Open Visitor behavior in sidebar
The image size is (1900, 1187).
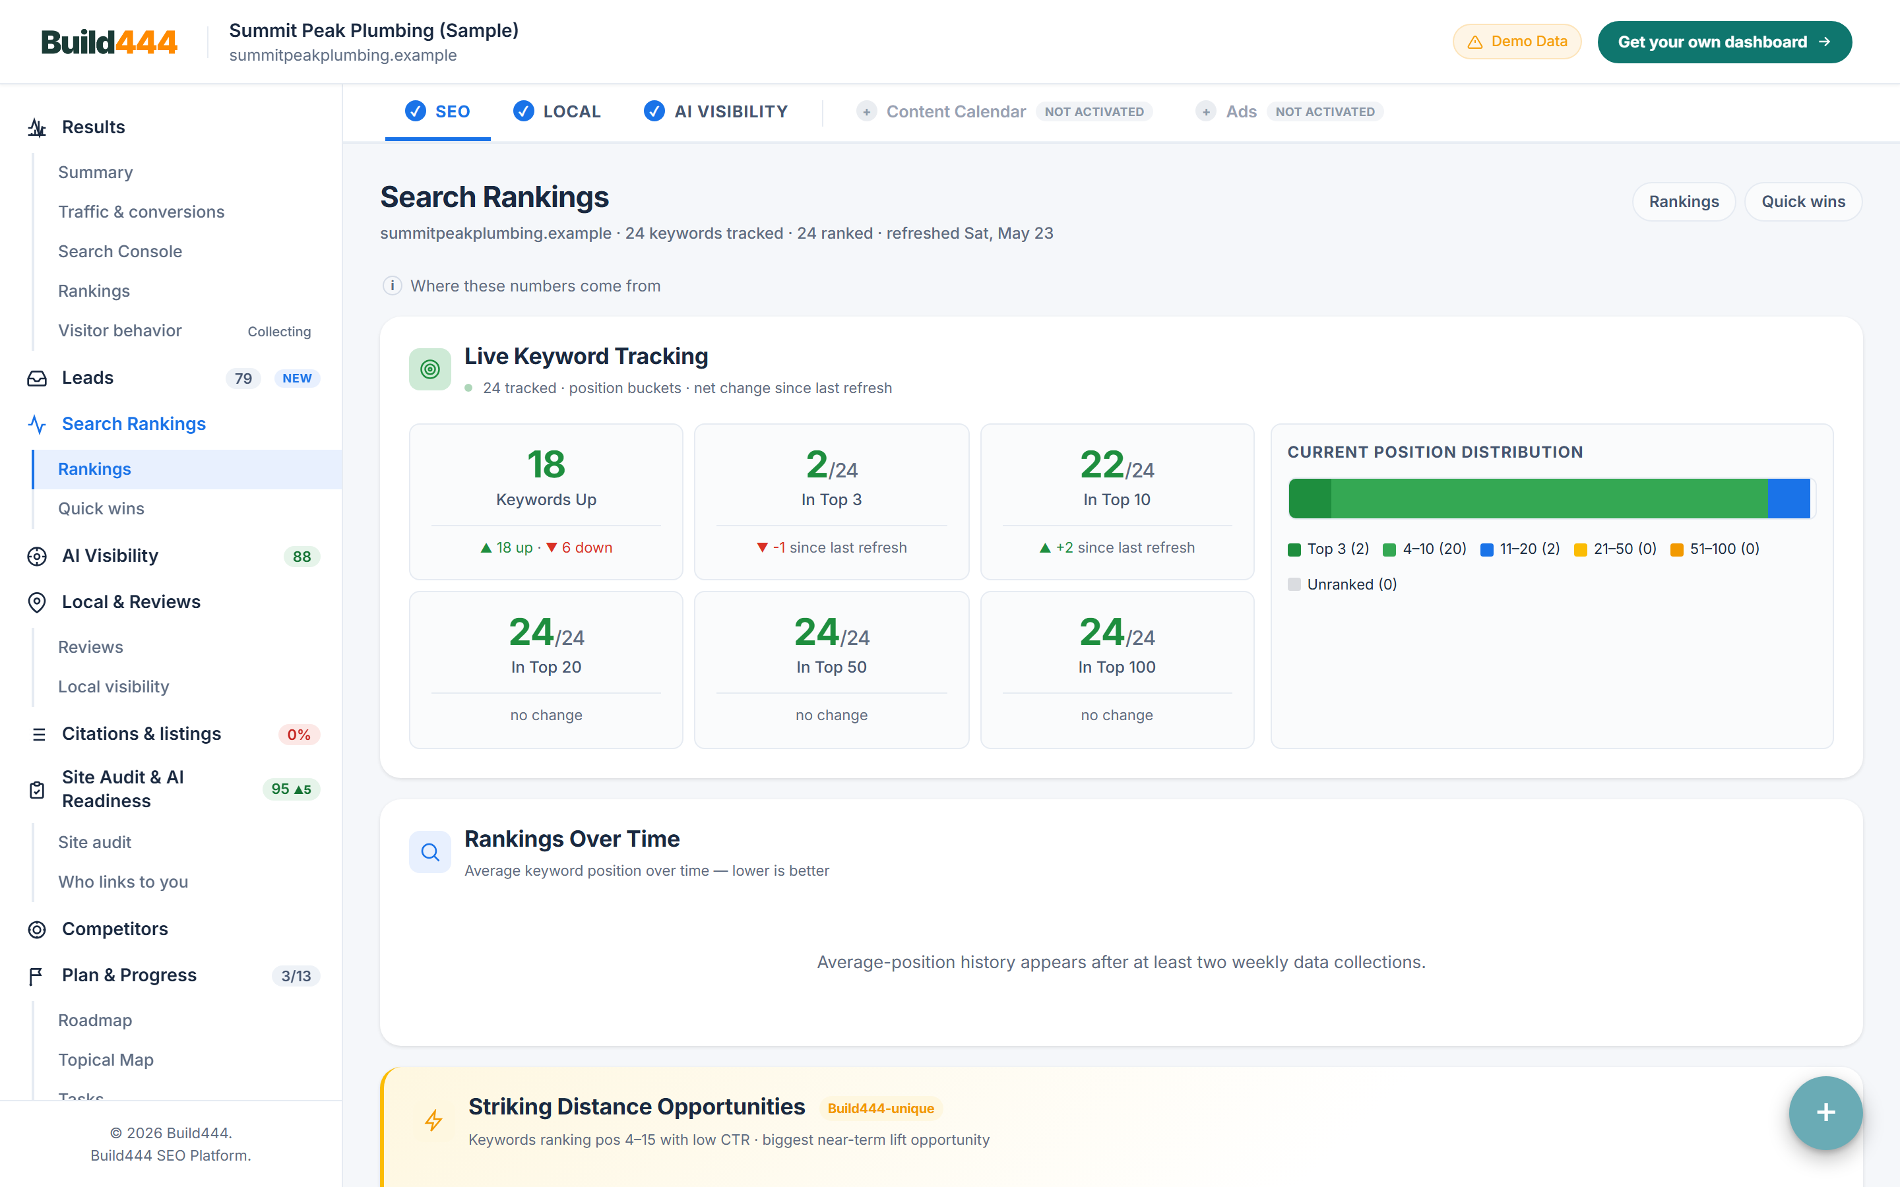120,330
